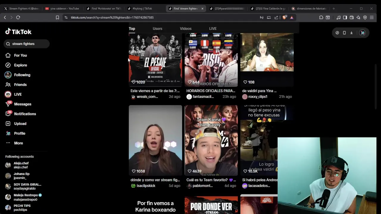Open browser Extensions puzzle icon

(321, 18)
